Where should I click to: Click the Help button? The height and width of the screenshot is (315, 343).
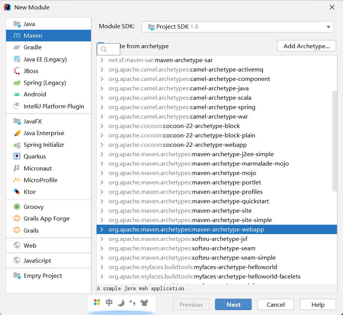(318, 304)
